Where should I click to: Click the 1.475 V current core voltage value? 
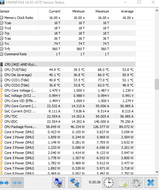pyautogui.click(x=55, y=90)
